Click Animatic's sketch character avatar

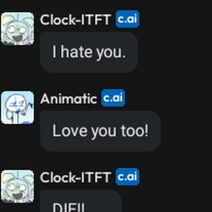pos(17,108)
